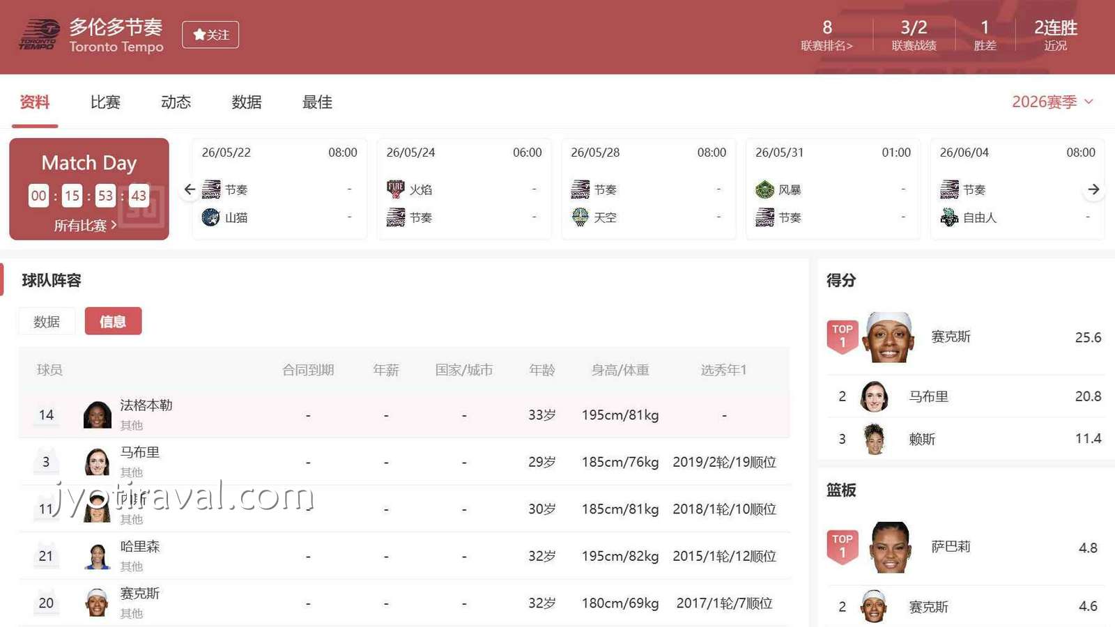The height and width of the screenshot is (627, 1115).
Task: Switch roster view to 数据
Action: [x=47, y=321]
